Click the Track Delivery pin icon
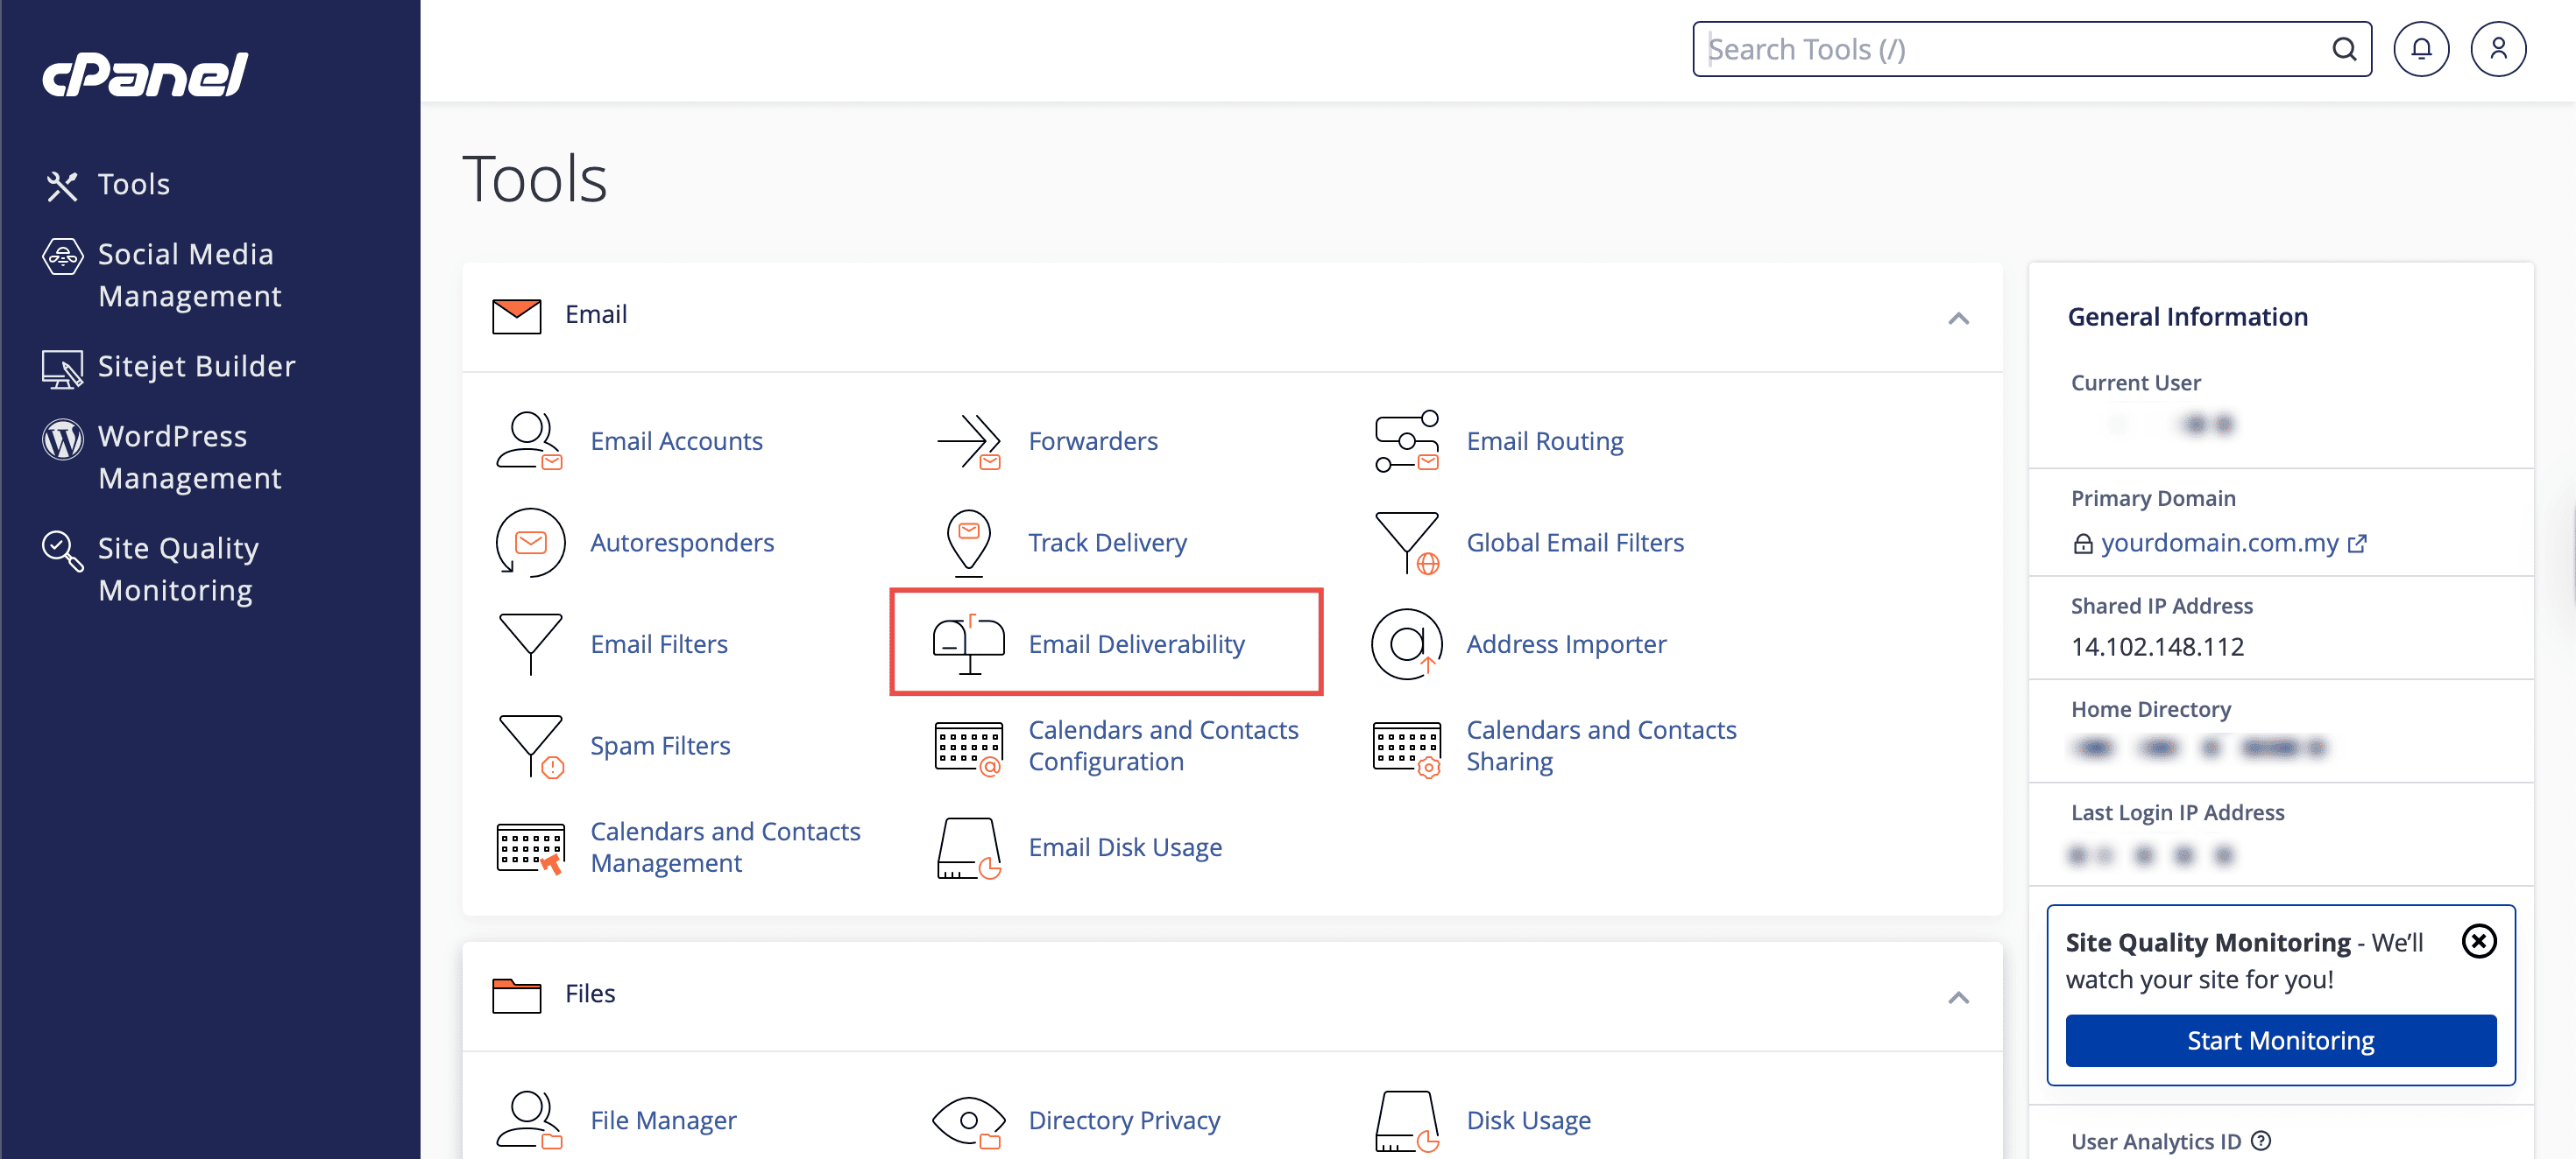Screen dimensions: 2576x1159 [968, 543]
